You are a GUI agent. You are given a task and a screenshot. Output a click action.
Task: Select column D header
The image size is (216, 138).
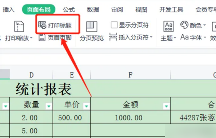tap(31, 75)
